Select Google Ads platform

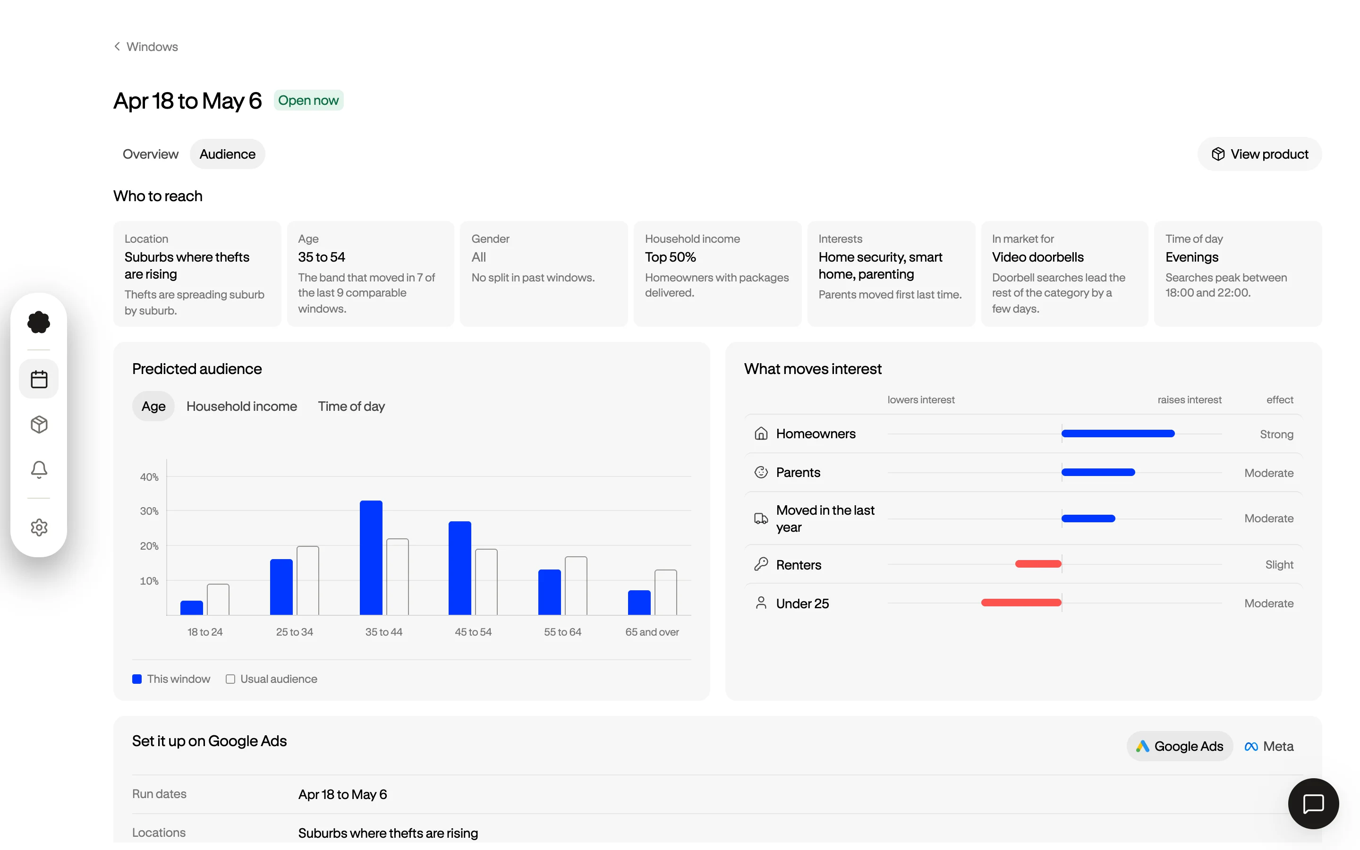(x=1180, y=746)
